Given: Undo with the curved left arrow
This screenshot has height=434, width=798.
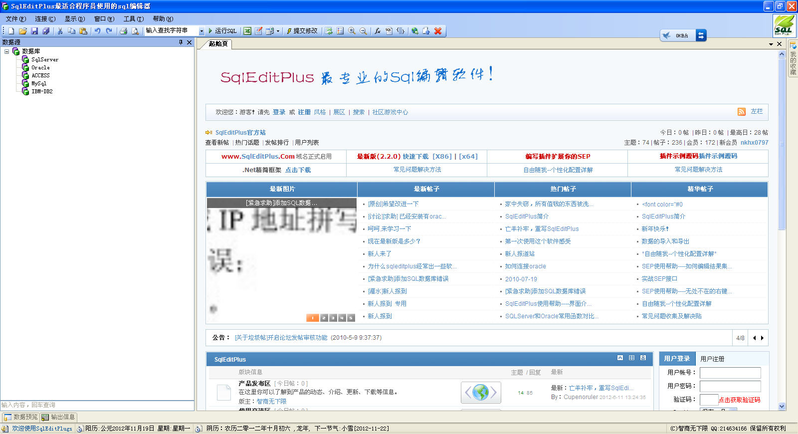Looking at the screenshot, I should click(97, 31).
